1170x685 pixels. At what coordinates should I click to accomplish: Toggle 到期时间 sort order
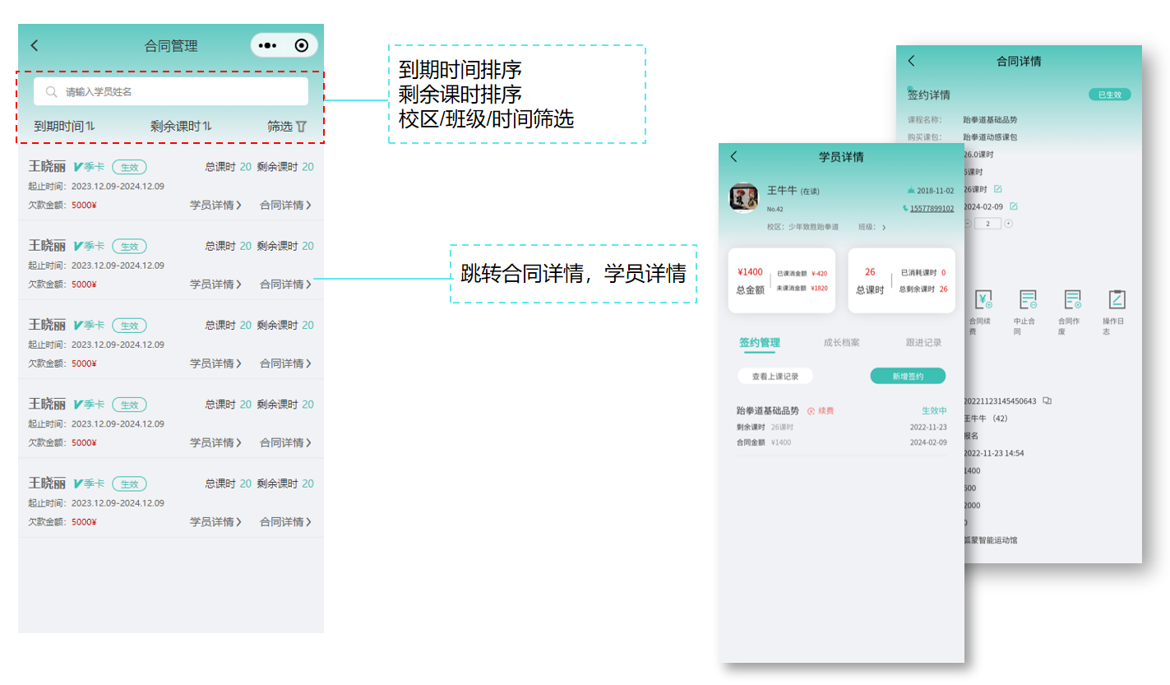(65, 127)
